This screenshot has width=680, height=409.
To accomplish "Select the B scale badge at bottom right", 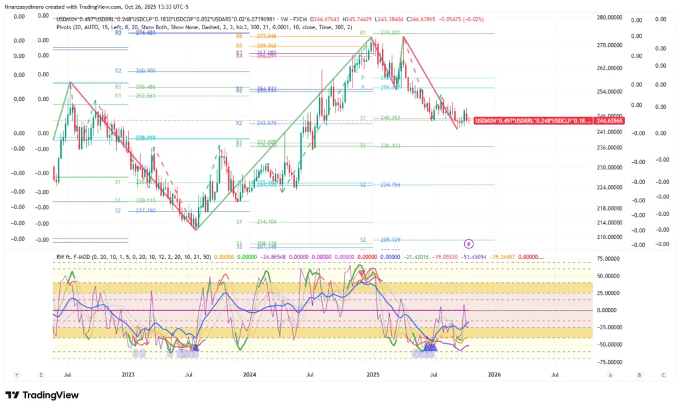I will click(639, 375).
